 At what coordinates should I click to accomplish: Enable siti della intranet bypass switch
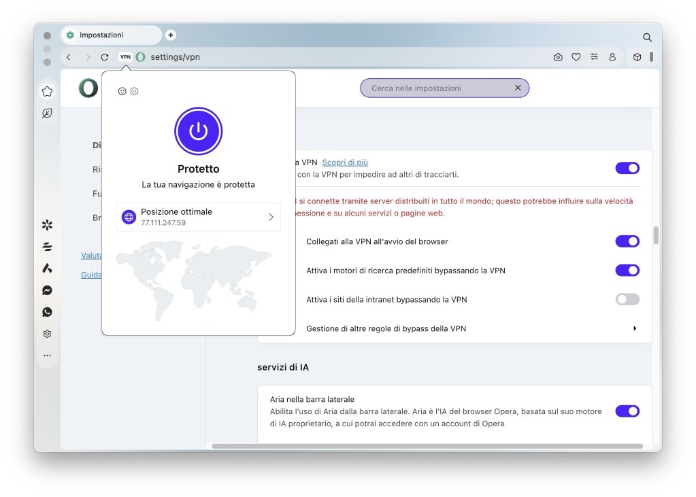(x=627, y=300)
